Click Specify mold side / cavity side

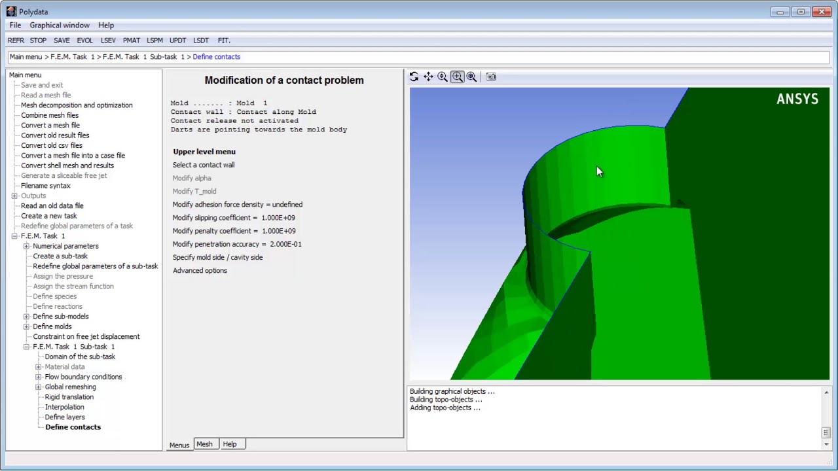tap(217, 257)
